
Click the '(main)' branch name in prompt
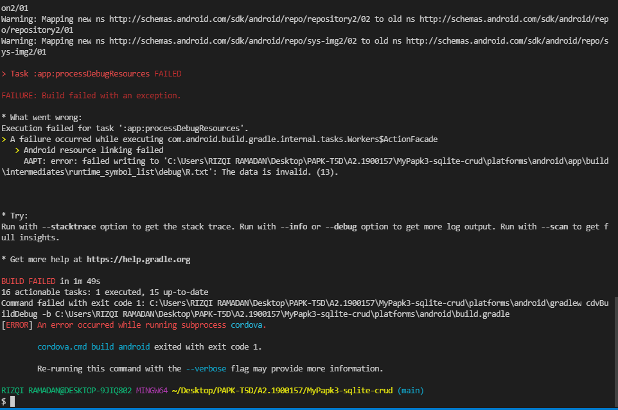coord(411,391)
